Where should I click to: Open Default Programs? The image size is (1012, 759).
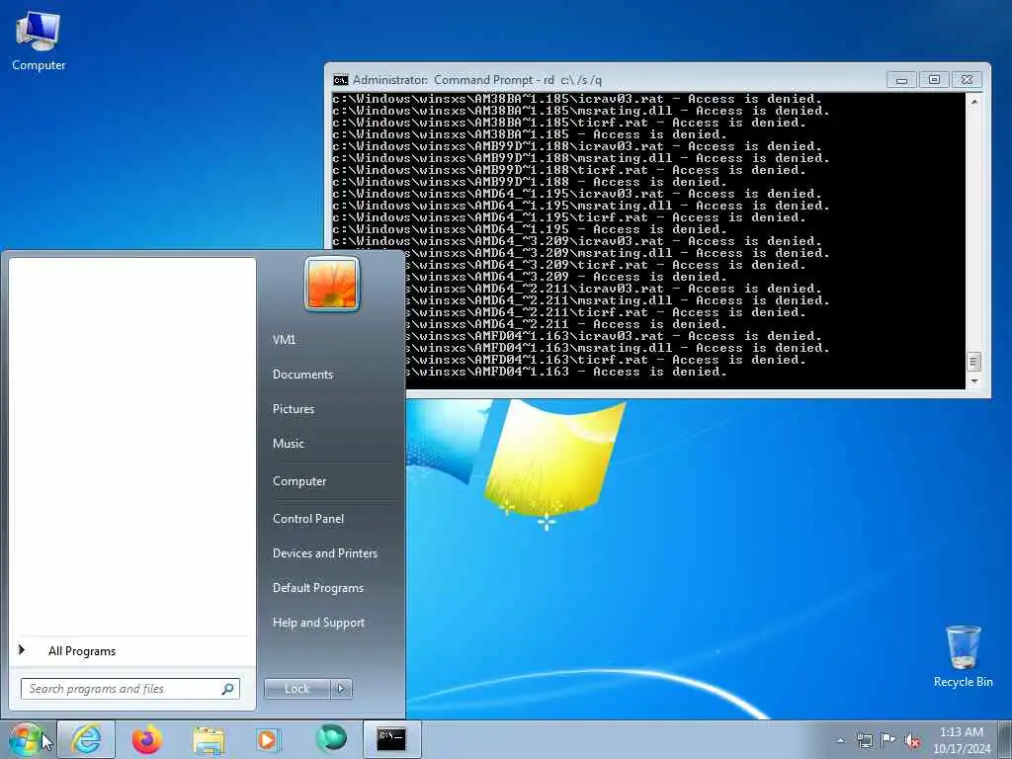(x=318, y=589)
